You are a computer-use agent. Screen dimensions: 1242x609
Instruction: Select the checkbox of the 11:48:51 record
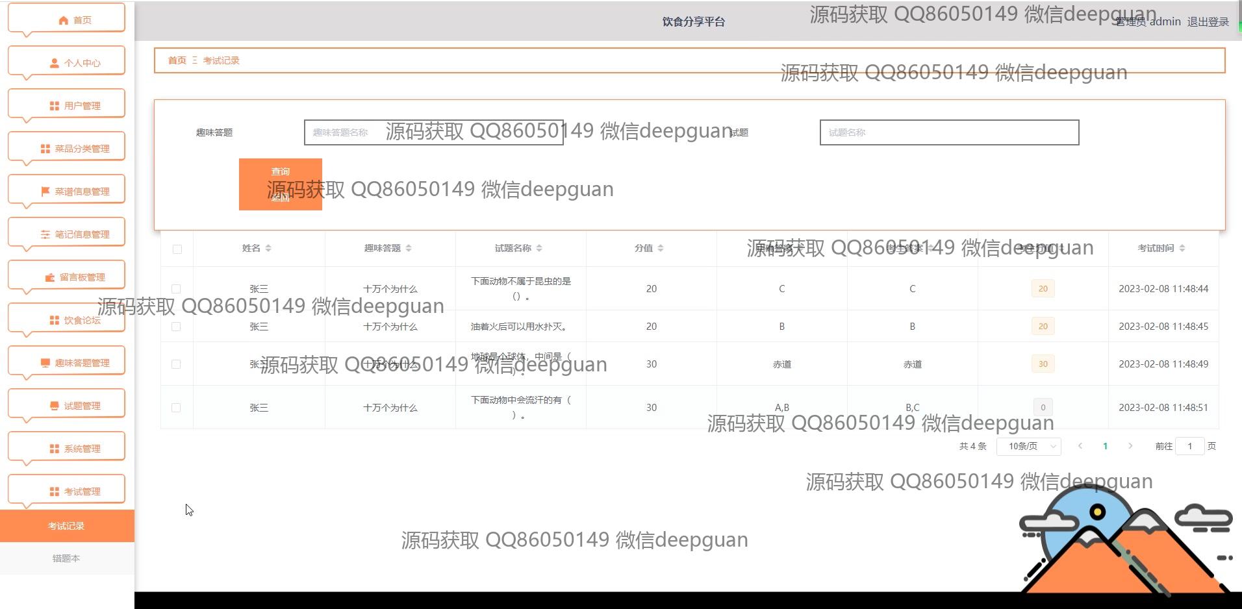(x=176, y=408)
